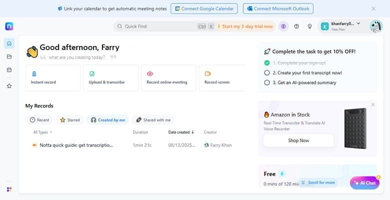Click the Upload & transcribe file icon
This screenshot has width=390, height=200.
click(x=92, y=73)
